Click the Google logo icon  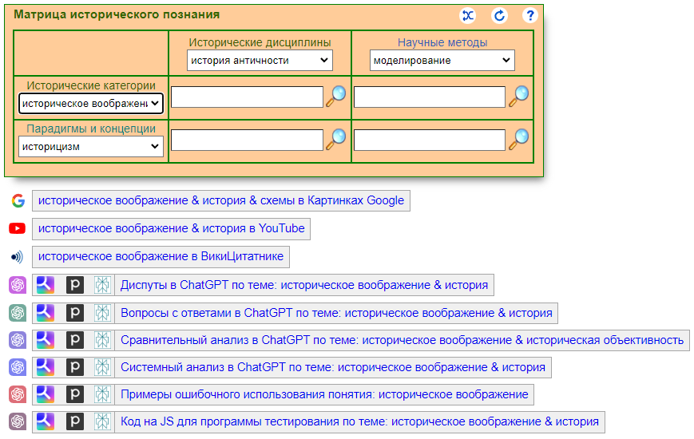tap(18, 200)
